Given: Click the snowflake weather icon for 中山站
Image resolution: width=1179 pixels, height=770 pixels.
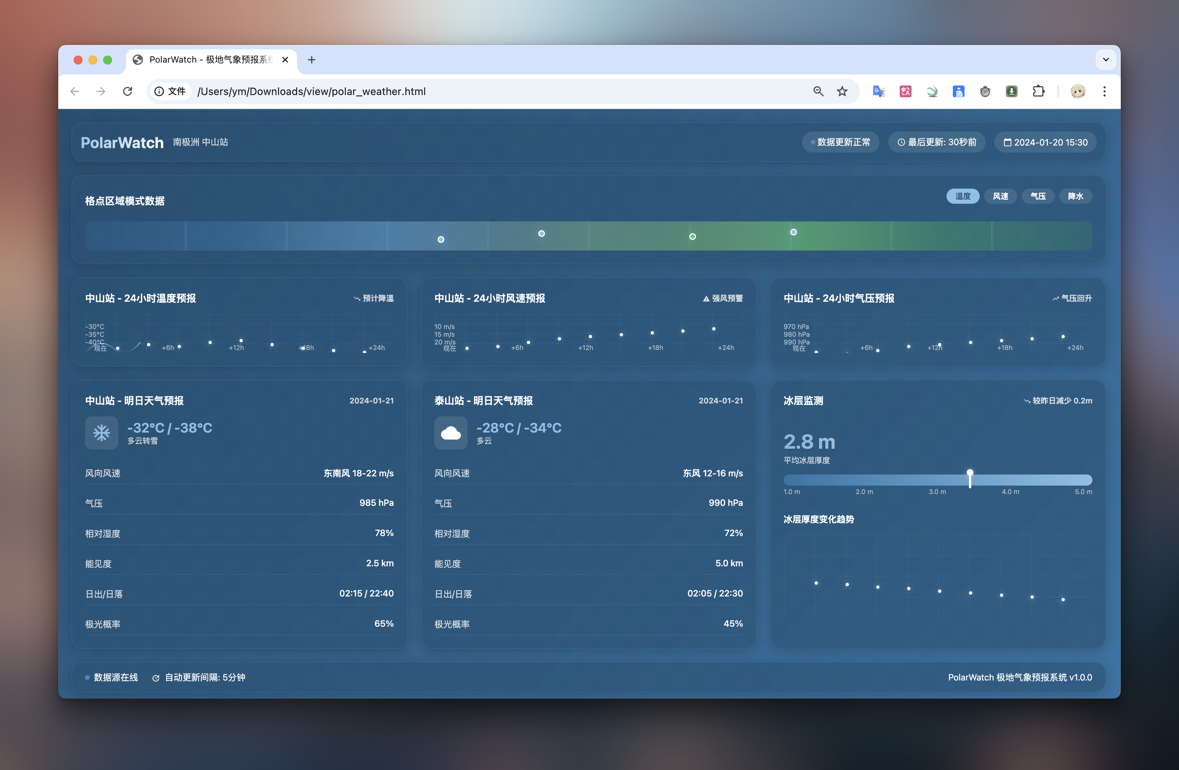Looking at the screenshot, I should 102,433.
